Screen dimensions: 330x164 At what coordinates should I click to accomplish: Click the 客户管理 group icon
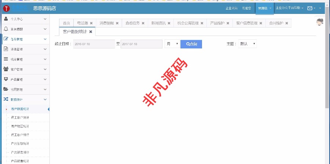click(6, 69)
